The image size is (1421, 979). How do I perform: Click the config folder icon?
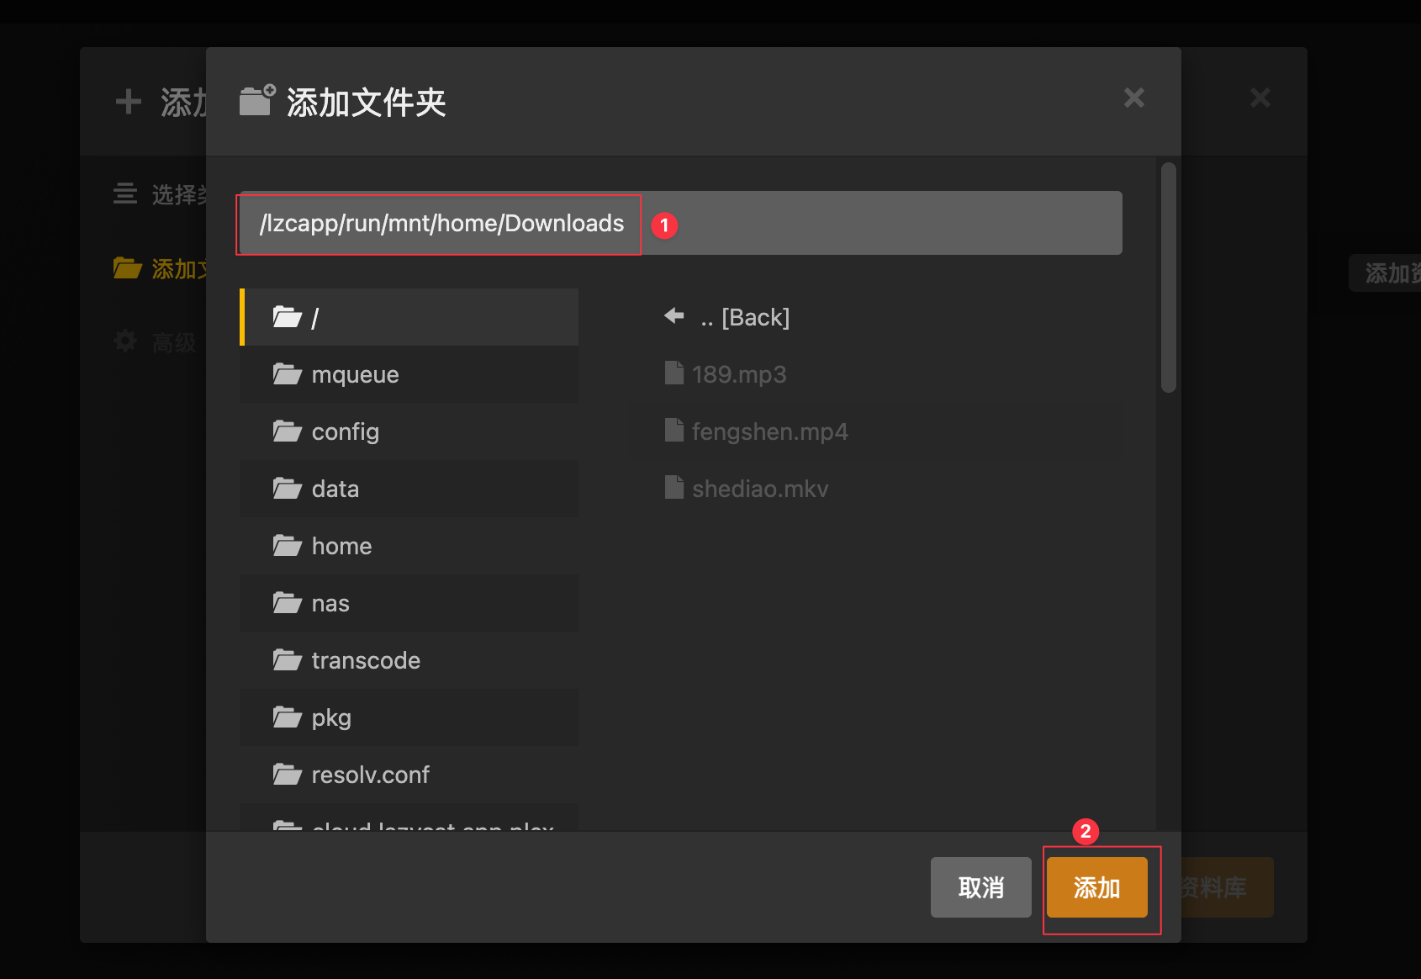coord(288,431)
